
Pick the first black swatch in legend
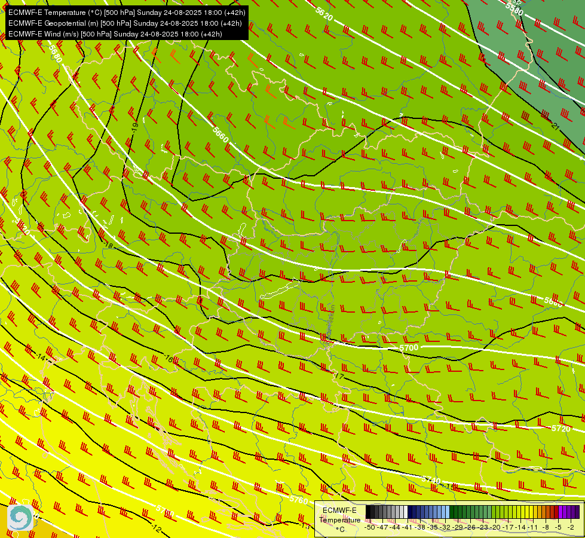(x=368, y=512)
